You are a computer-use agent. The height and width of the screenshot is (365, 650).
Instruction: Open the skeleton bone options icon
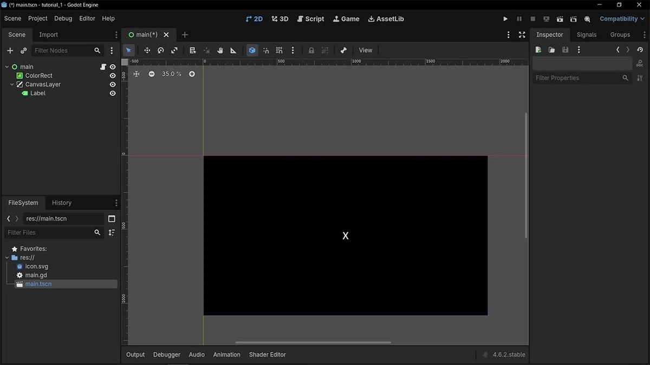pos(343,50)
